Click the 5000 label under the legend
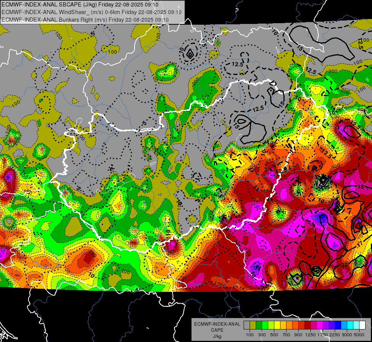 coord(359,335)
